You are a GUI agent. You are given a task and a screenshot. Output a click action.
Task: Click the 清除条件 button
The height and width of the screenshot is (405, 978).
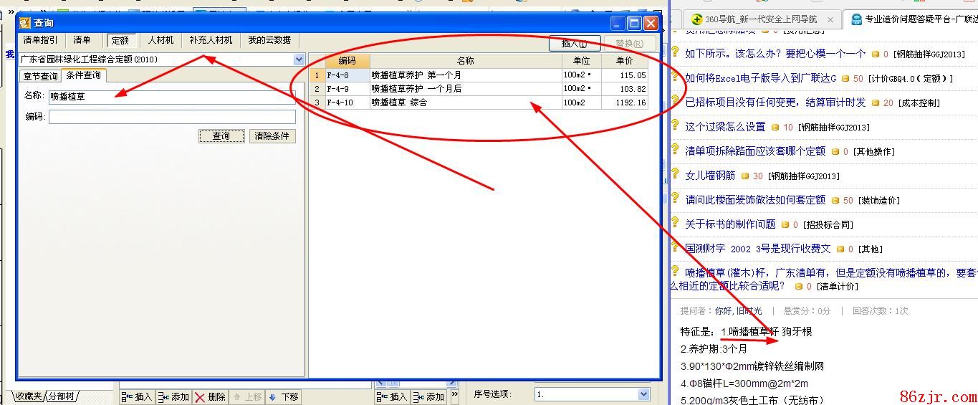(272, 136)
